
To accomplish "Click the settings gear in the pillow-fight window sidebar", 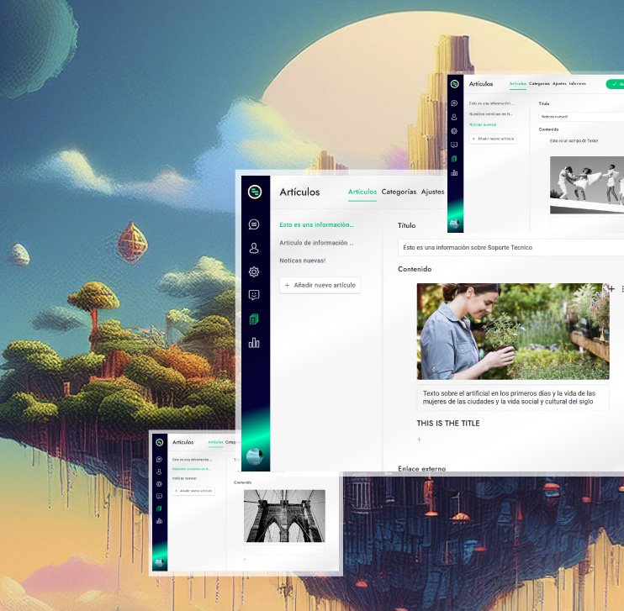I will tap(454, 131).
